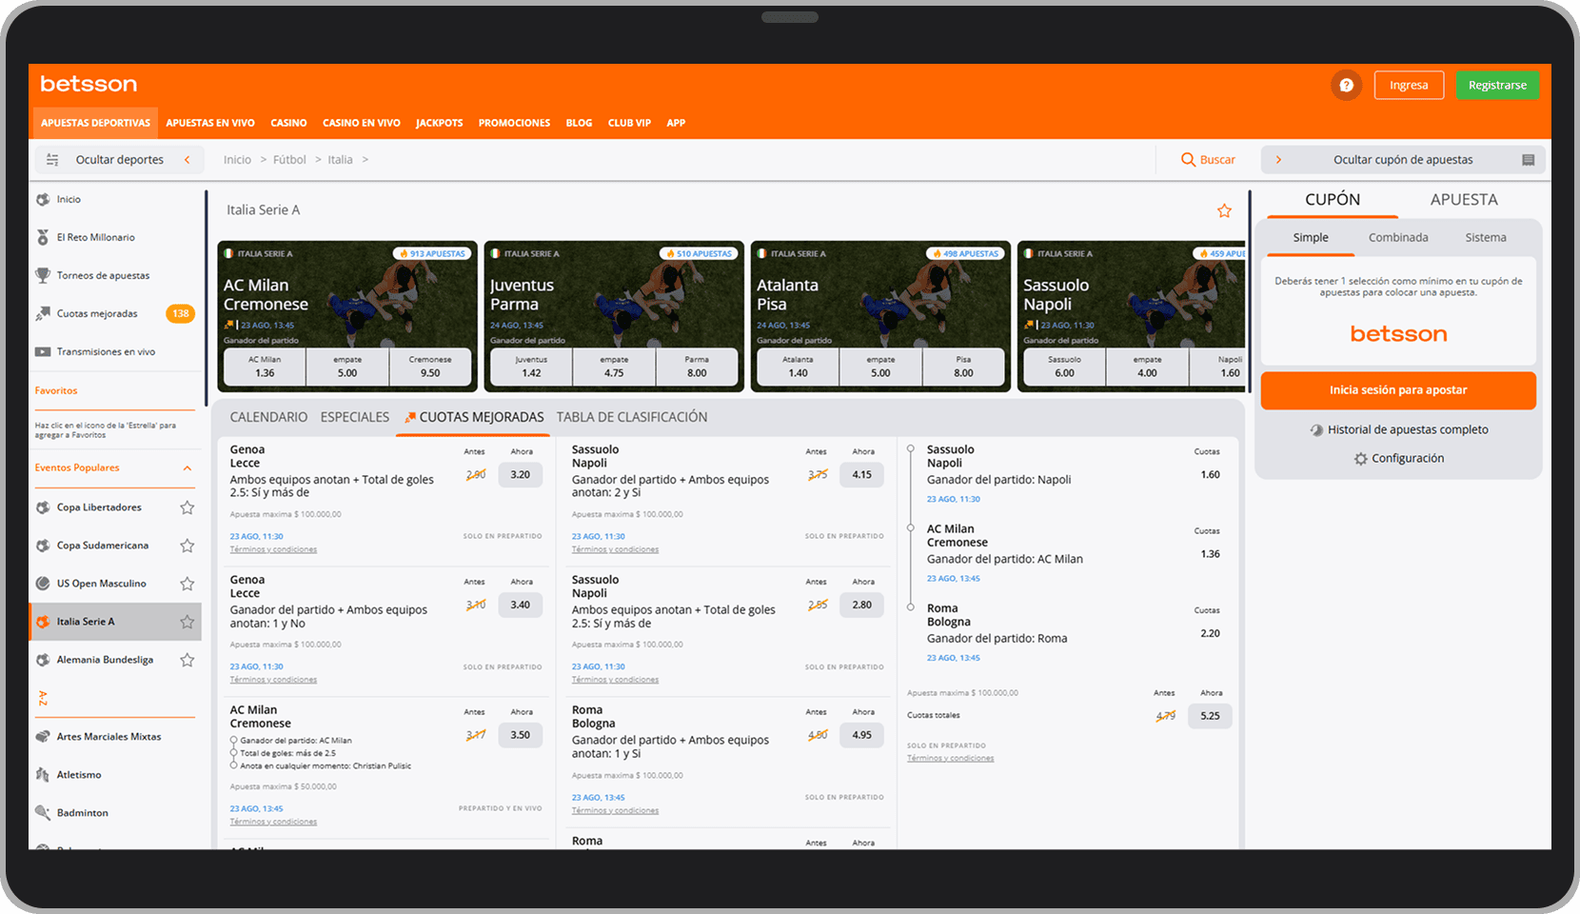This screenshot has height=914, width=1580.
Task: Select AC Milan odds 1.36 in card
Action: [x=265, y=367]
